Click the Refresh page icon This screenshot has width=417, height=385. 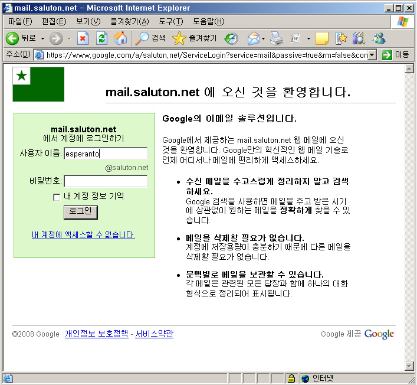point(101,38)
